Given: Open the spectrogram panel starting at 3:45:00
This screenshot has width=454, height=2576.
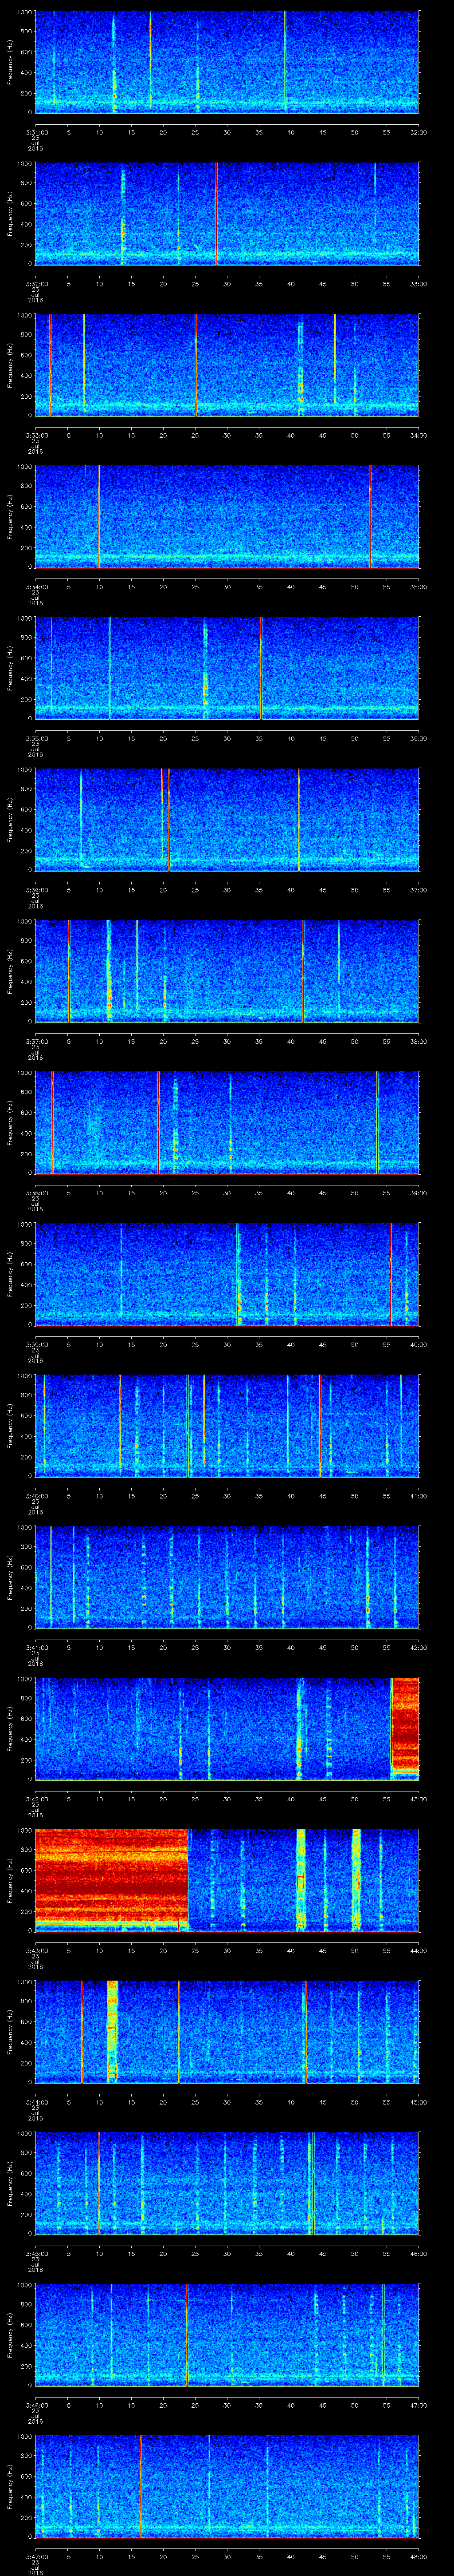Looking at the screenshot, I should 227,2183.
